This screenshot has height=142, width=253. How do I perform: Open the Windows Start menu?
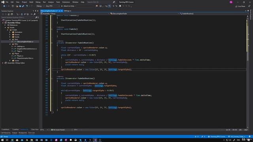point(2,140)
